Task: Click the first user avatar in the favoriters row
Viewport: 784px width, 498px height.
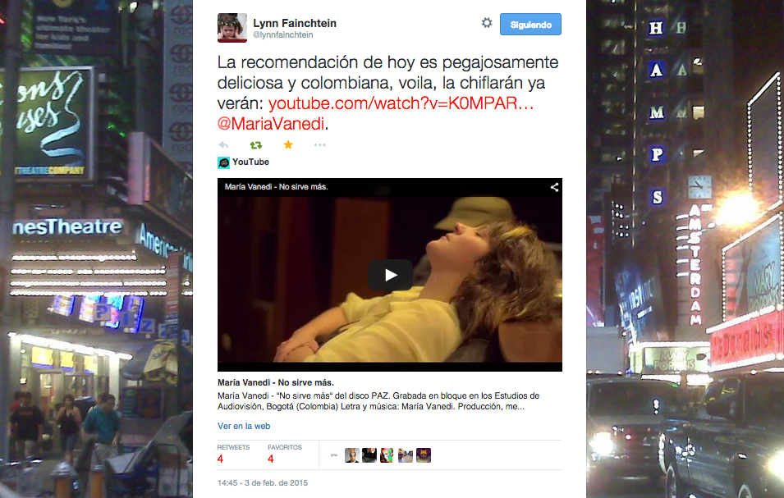Action: tap(351, 455)
